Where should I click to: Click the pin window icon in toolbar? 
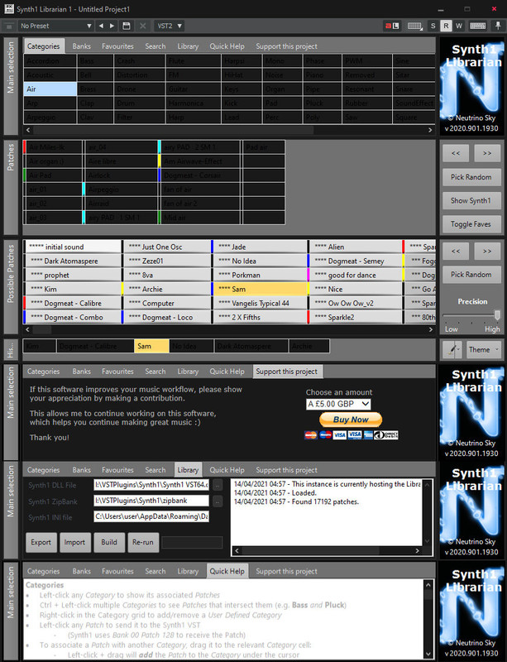pos(498,26)
